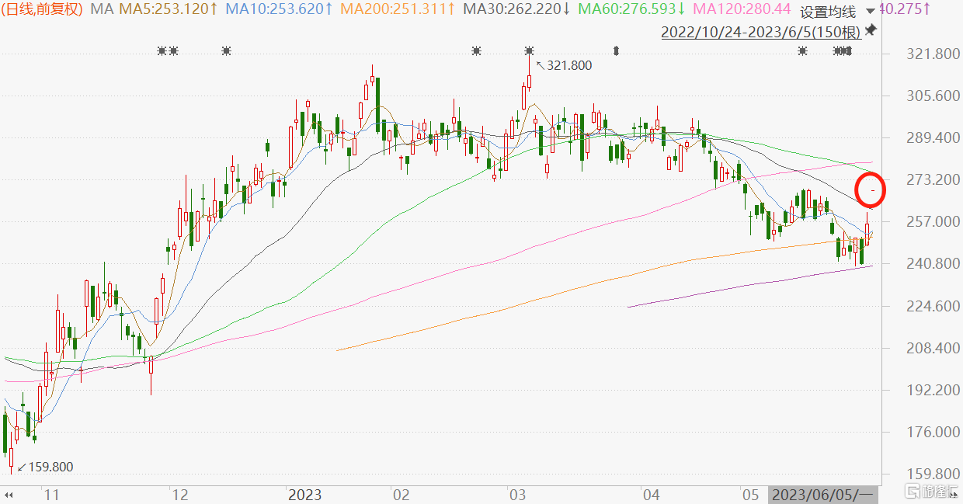This screenshot has width=963, height=504.
Task: Select the MA10:253.620 indicator label
Action: coord(280,9)
